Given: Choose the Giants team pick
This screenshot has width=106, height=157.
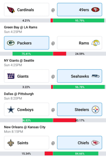Looking at the screenshot, I should tap(27, 76).
